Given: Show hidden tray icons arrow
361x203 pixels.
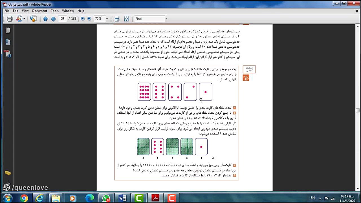Looking at the screenshot, I should pos(320,198).
